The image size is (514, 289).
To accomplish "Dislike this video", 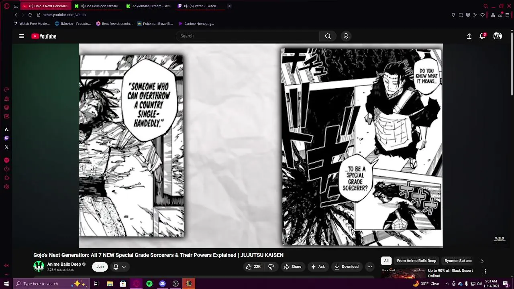I will tap(271, 267).
